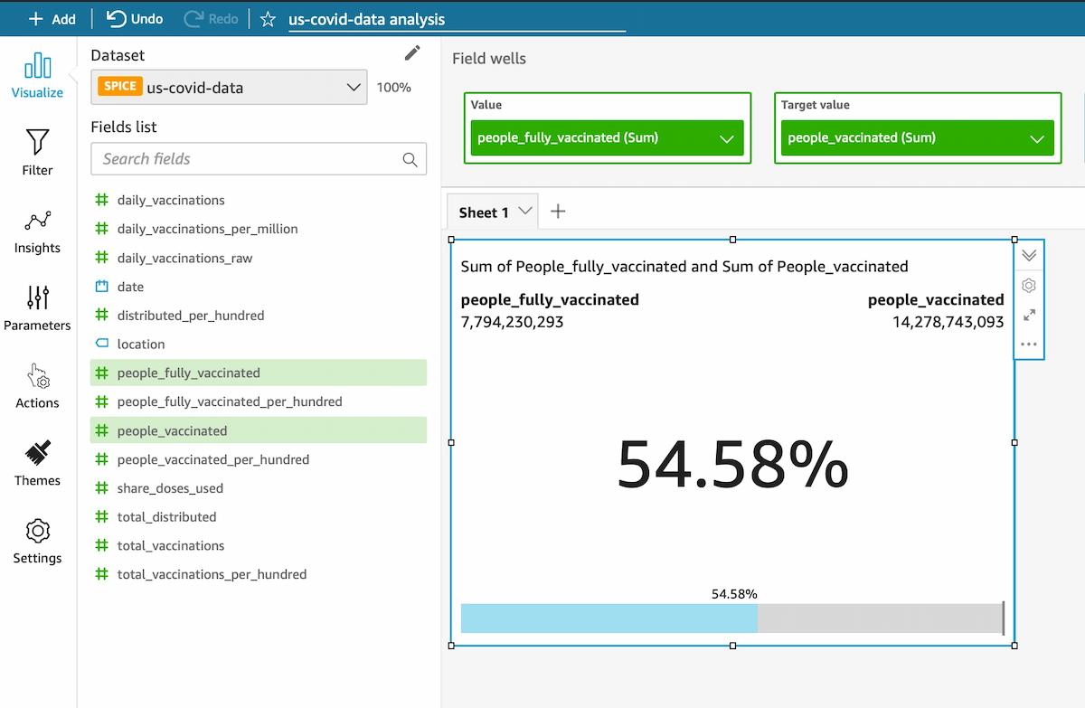Expand the Target value field dropdown

tap(1036, 138)
